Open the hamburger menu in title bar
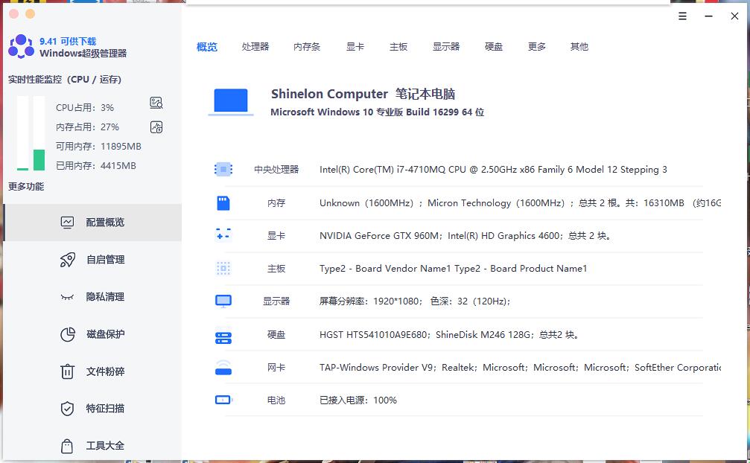Image resolution: width=750 pixels, height=463 pixels. [x=683, y=16]
